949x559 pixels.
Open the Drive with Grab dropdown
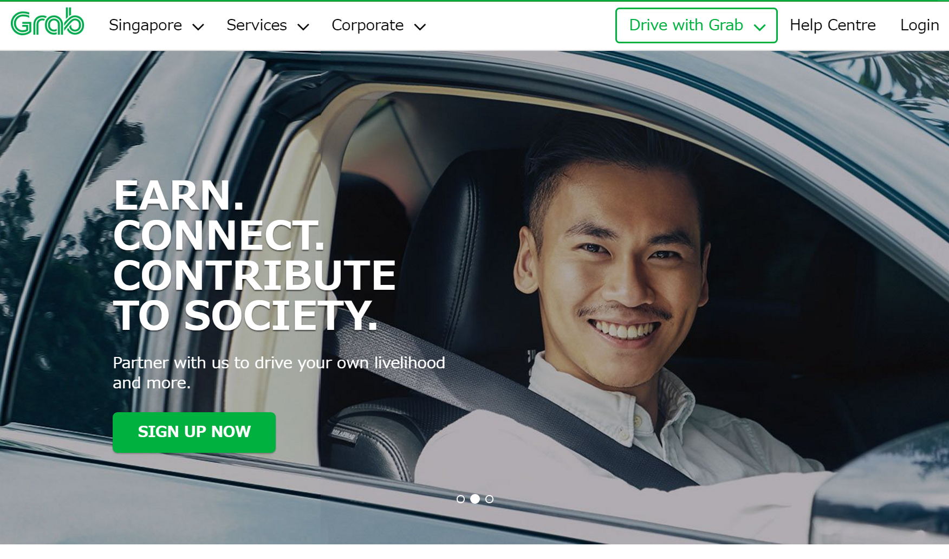click(696, 25)
